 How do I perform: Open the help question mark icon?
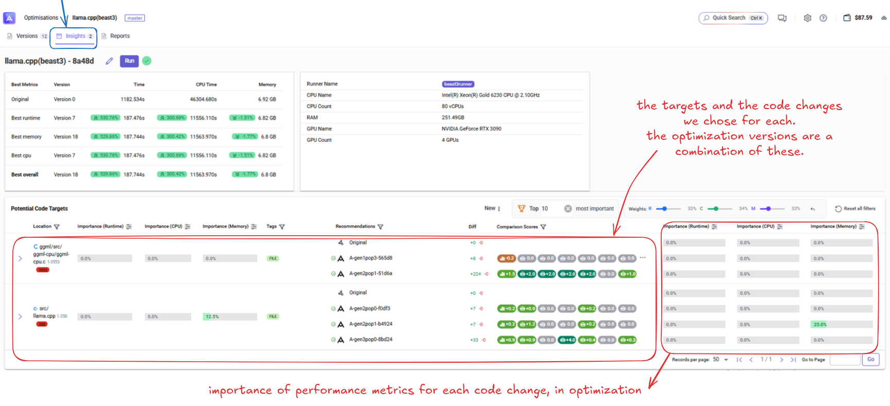[x=823, y=18]
